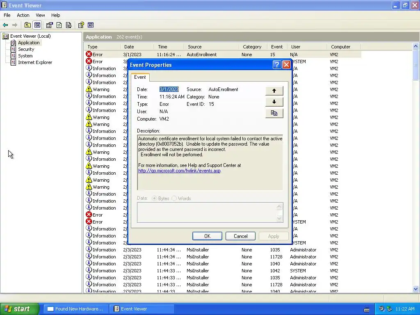Click the question mark in the Event Properties title bar
The image size is (420, 315).
pyautogui.click(x=277, y=64)
